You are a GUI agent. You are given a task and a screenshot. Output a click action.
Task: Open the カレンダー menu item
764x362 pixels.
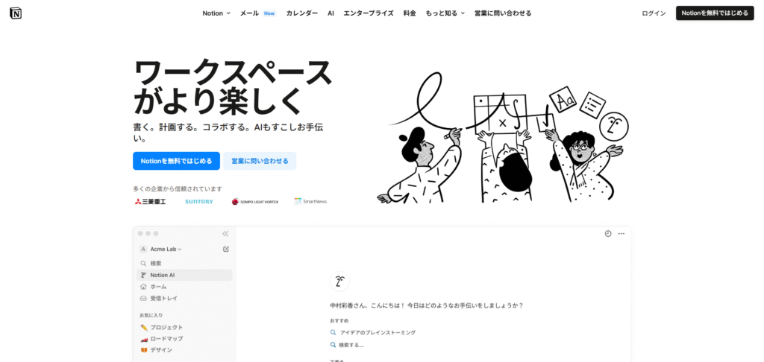tap(302, 13)
